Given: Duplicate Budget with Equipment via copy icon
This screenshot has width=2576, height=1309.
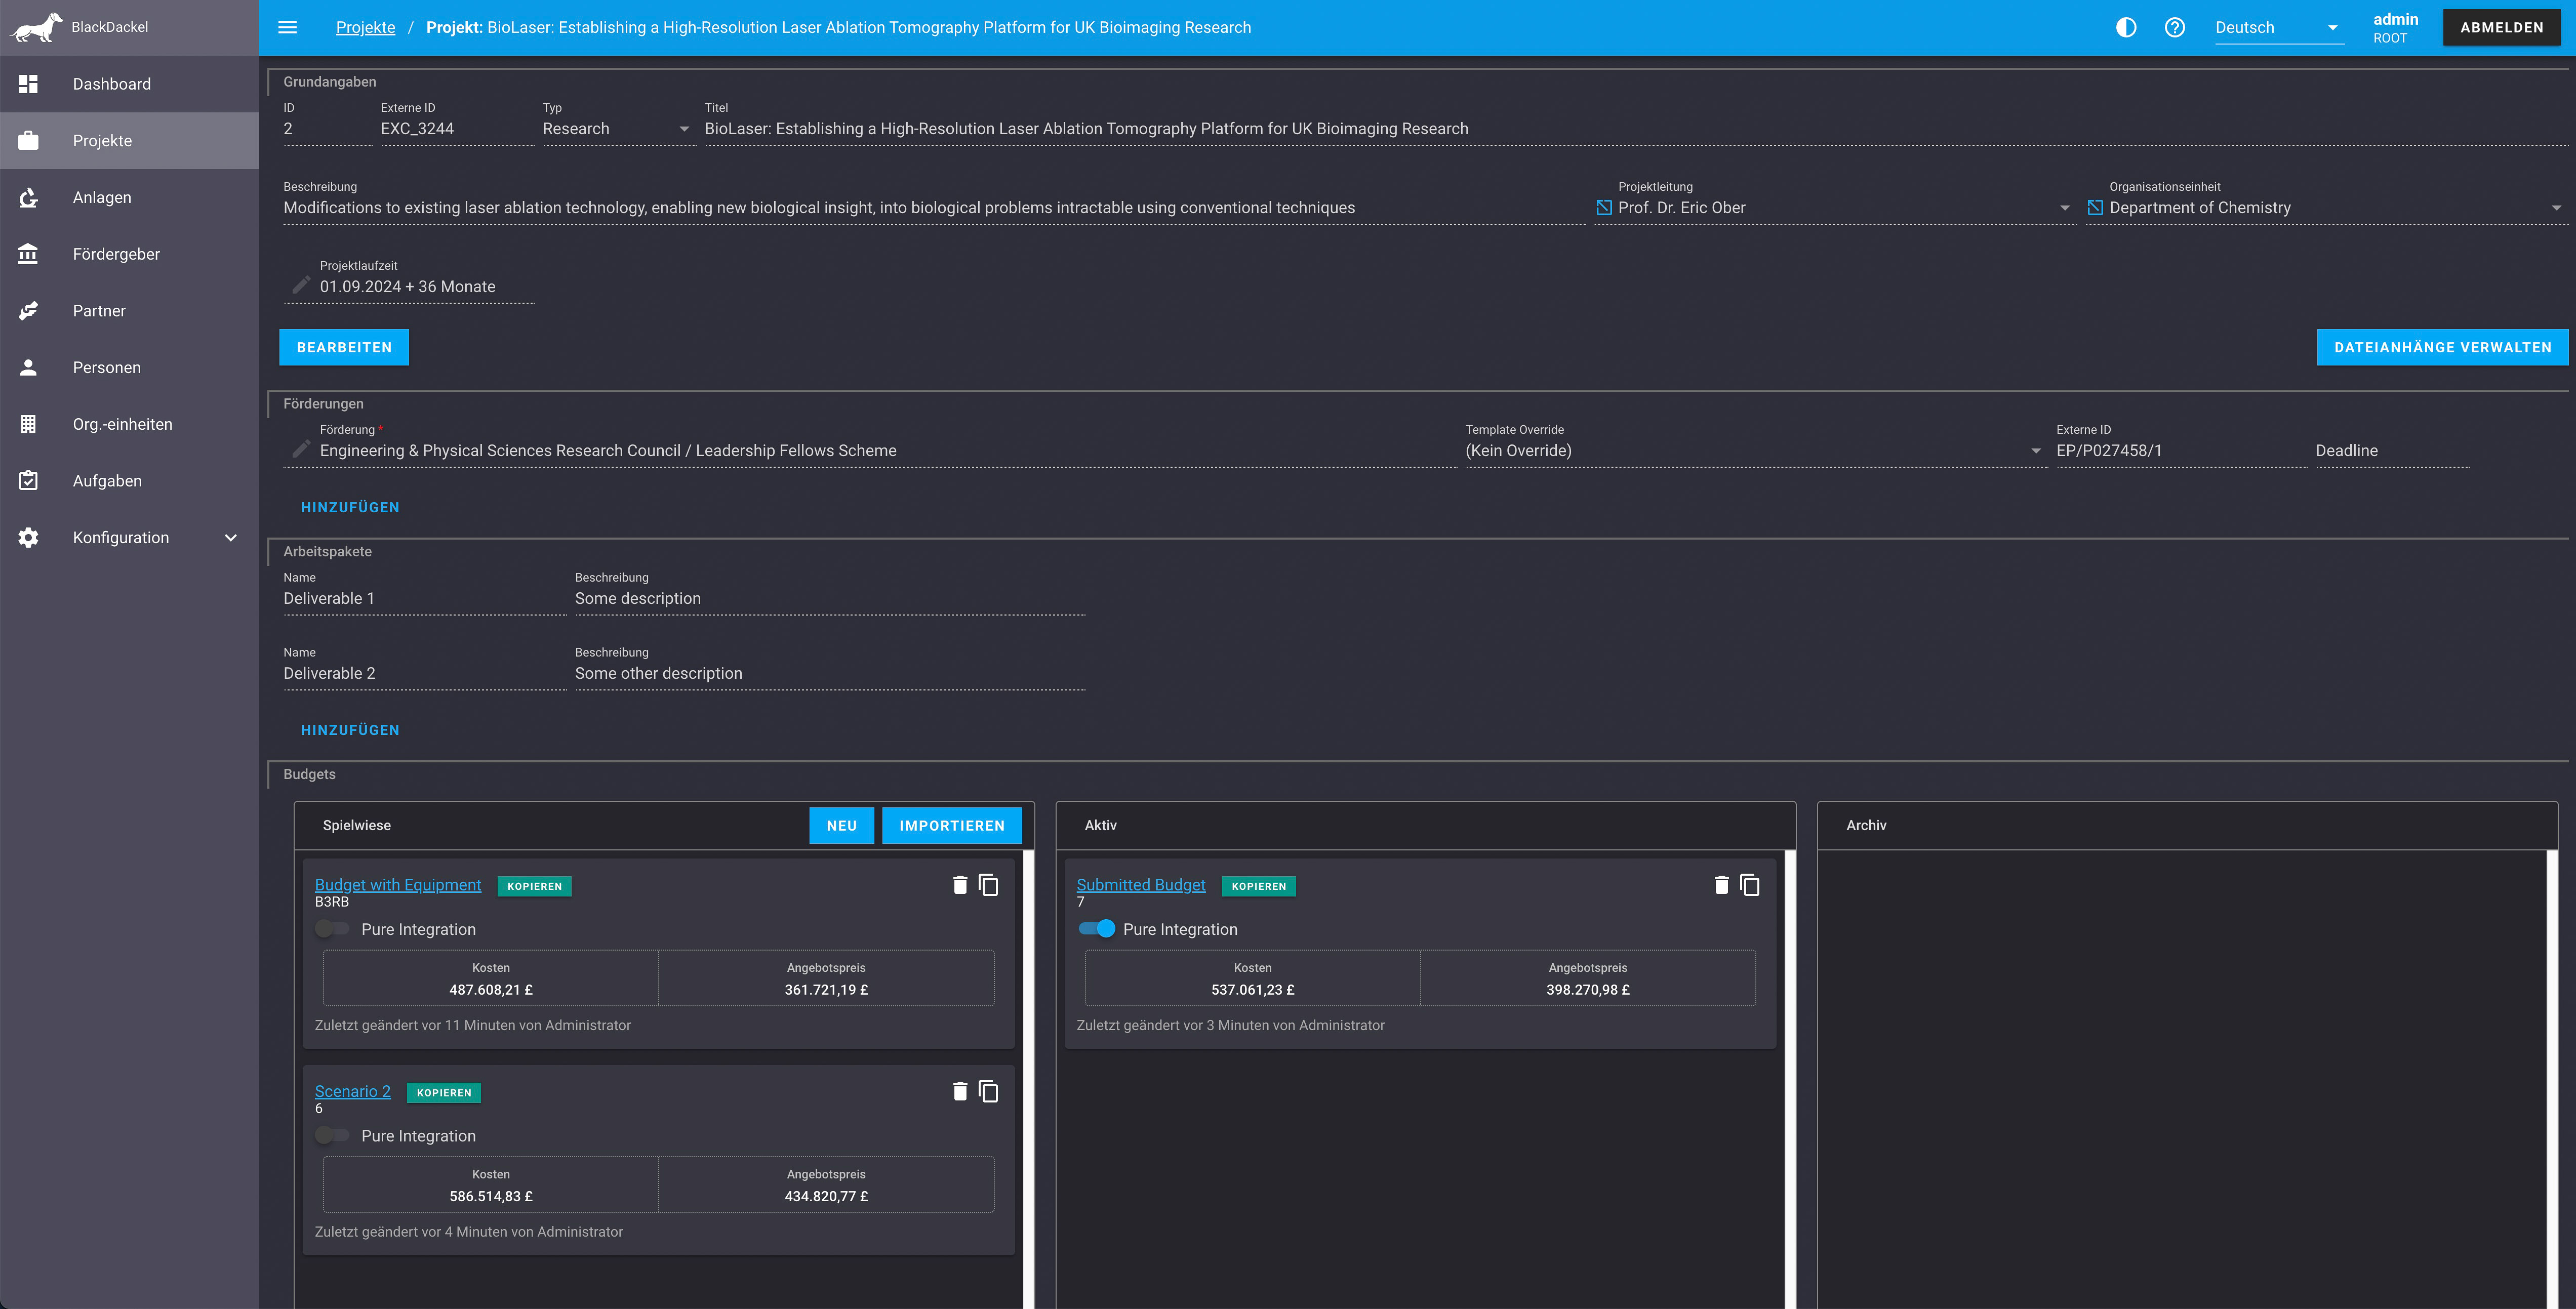Looking at the screenshot, I should pos(988,885).
